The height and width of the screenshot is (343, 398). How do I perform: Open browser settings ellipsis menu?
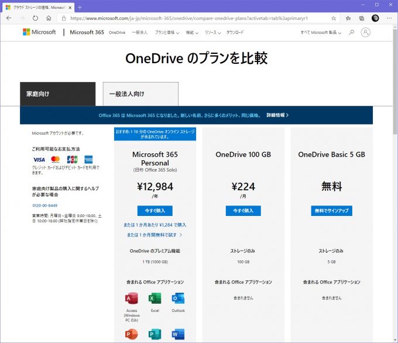click(389, 18)
